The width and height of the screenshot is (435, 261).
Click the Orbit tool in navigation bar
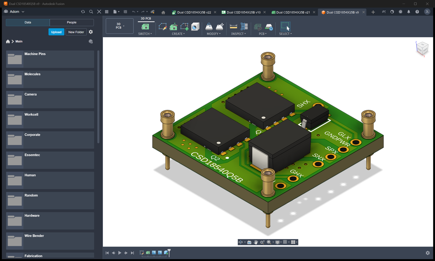(241, 242)
